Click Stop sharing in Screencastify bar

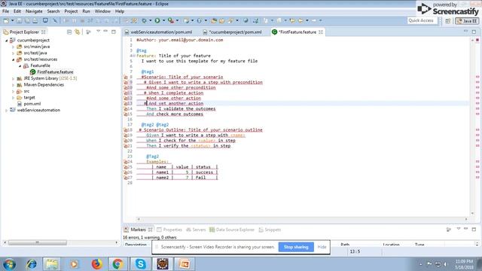(296, 247)
